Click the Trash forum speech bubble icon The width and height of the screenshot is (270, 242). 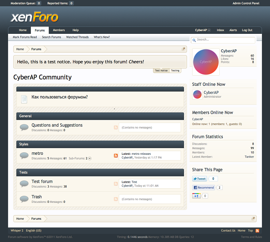tap(24, 199)
